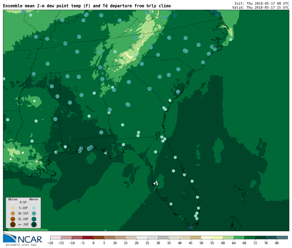Click the 10-15F below tan legend dot

tap(13, 214)
